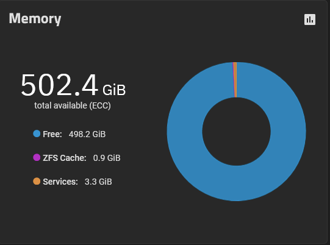330x245 pixels.
Task: Select the "Services:" legend label
Action: 60,182
